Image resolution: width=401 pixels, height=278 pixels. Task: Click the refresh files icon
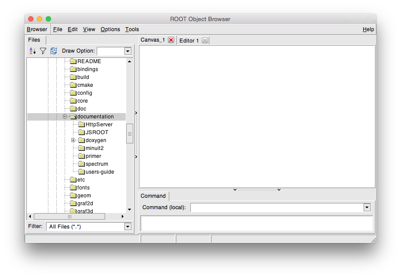point(54,51)
